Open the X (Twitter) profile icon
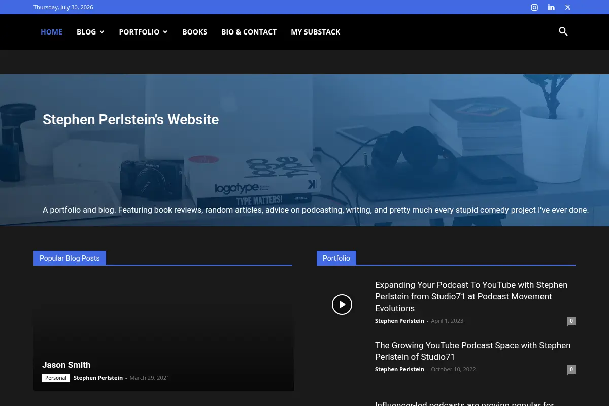The width and height of the screenshot is (609, 406). 568,7
